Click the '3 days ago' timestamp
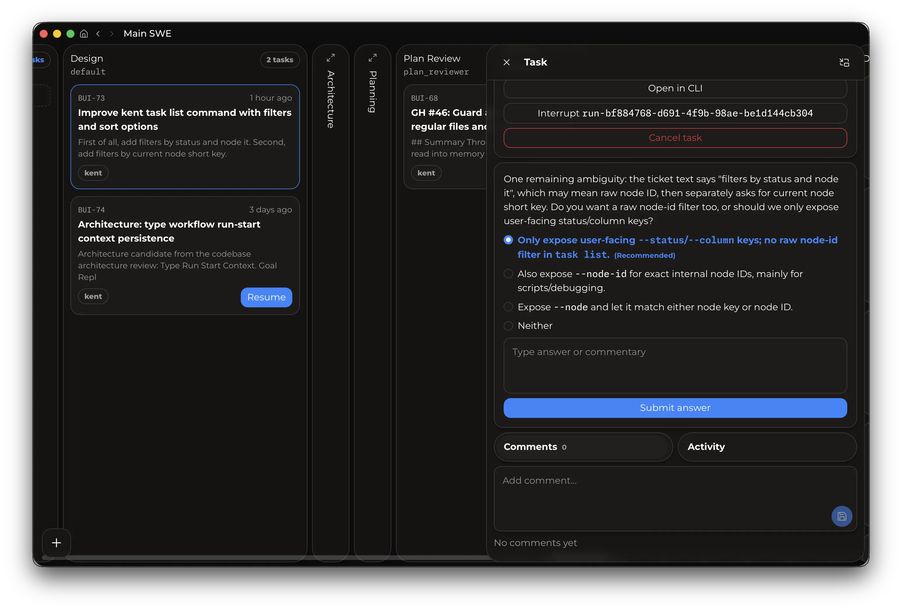 click(x=270, y=210)
